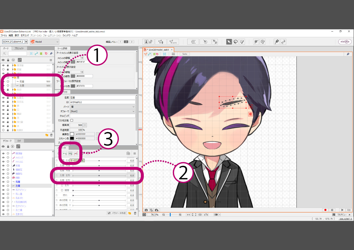Toggle grid display in the view toolbar
The image size is (354, 250).
coord(173,54)
